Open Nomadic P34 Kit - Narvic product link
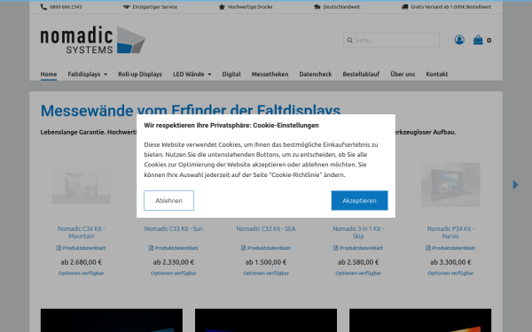 450,232
